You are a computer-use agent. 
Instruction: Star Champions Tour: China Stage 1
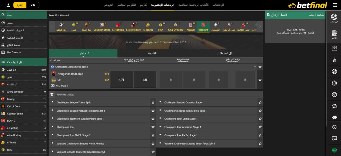260,119
